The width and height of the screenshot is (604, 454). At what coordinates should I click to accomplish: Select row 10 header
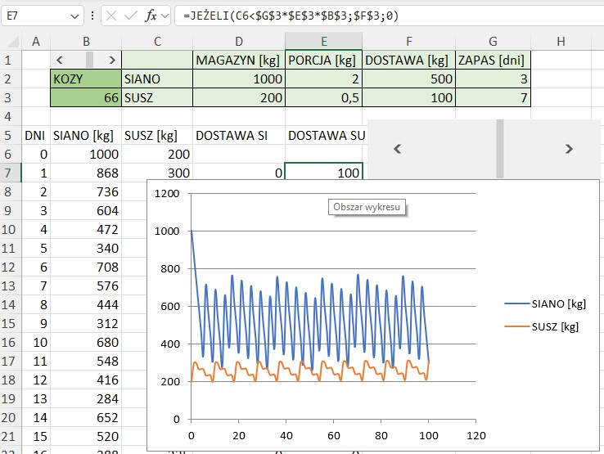pyautogui.click(x=11, y=230)
